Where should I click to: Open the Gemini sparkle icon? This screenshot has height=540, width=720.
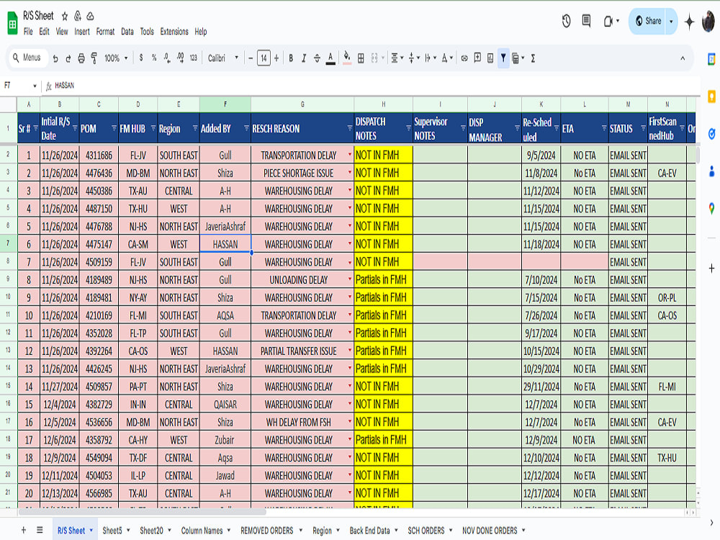(689, 22)
